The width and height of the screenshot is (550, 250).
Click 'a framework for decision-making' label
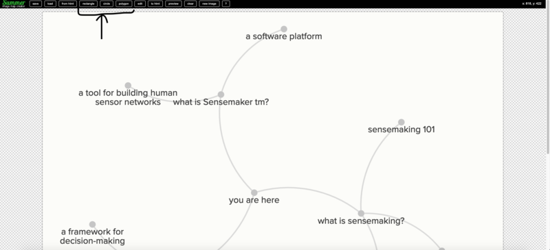pyautogui.click(x=92, y=236)
